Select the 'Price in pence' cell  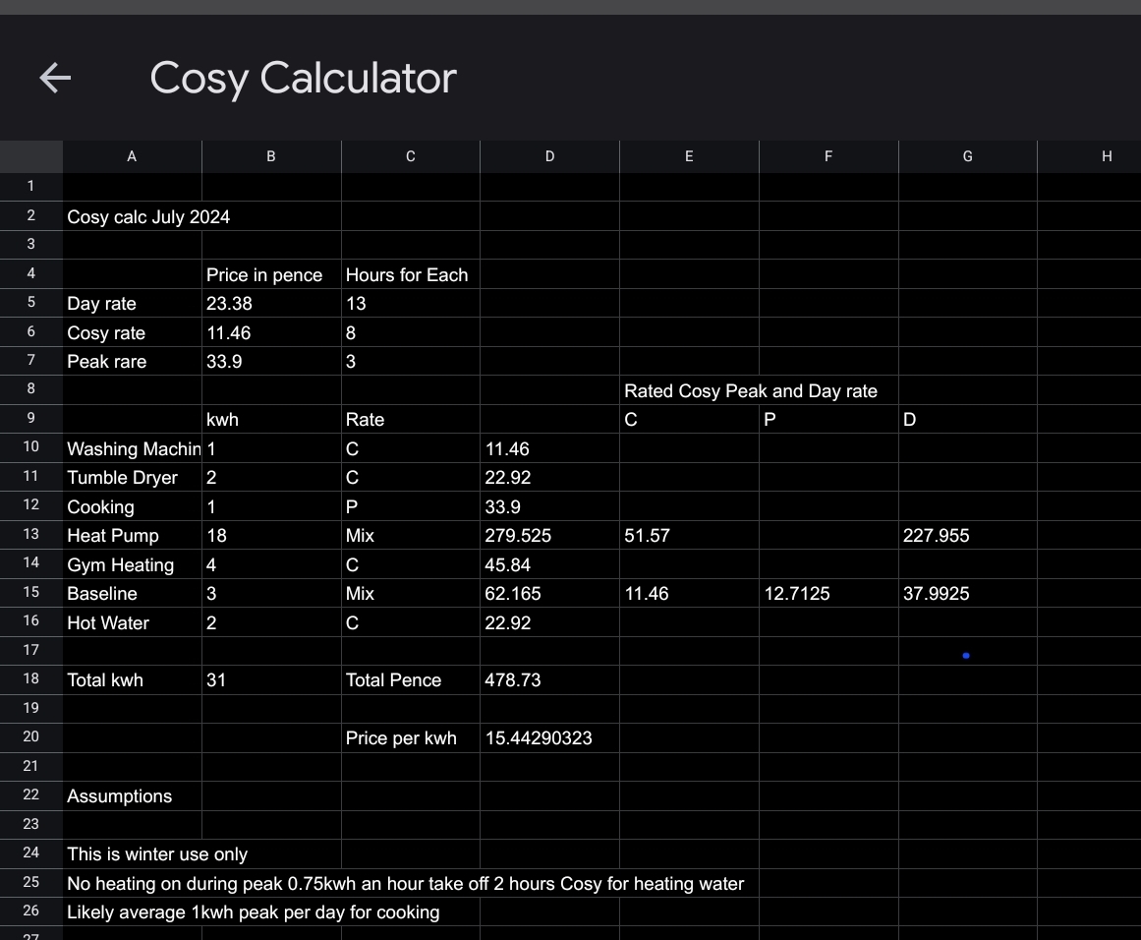pos(271,274)
